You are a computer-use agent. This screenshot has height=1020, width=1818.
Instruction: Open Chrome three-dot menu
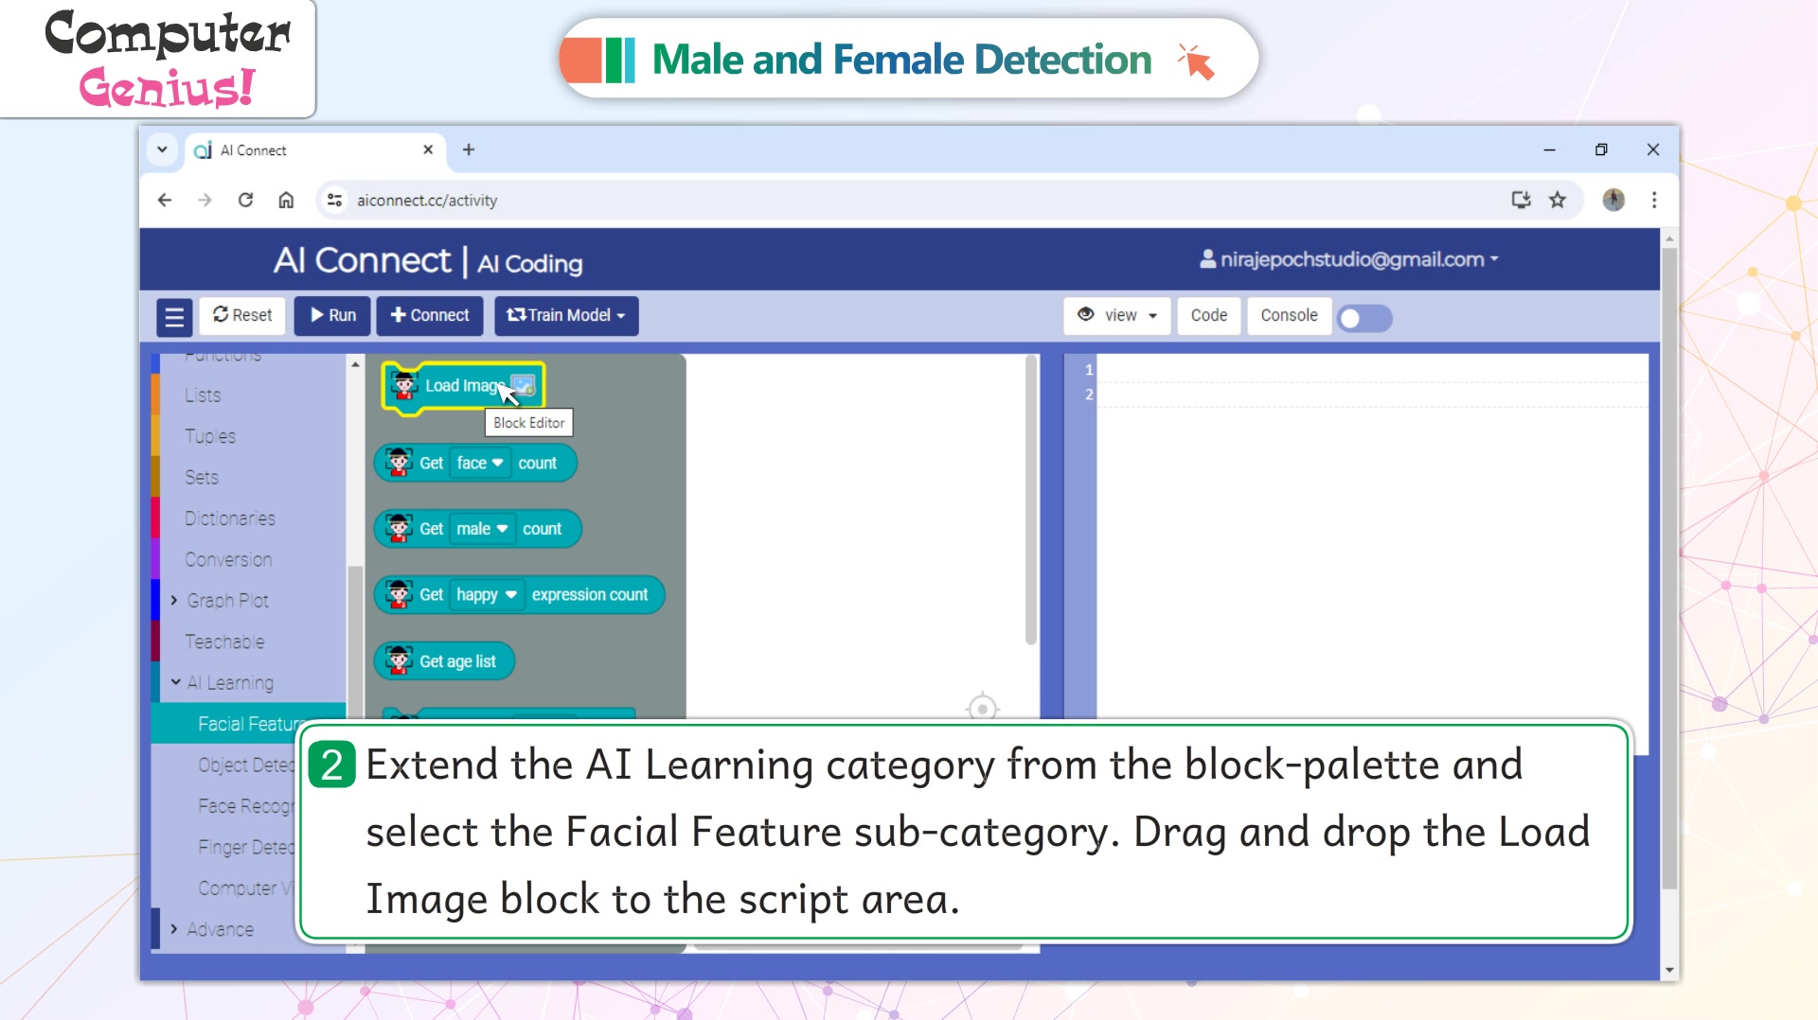tap(1654, 200)
